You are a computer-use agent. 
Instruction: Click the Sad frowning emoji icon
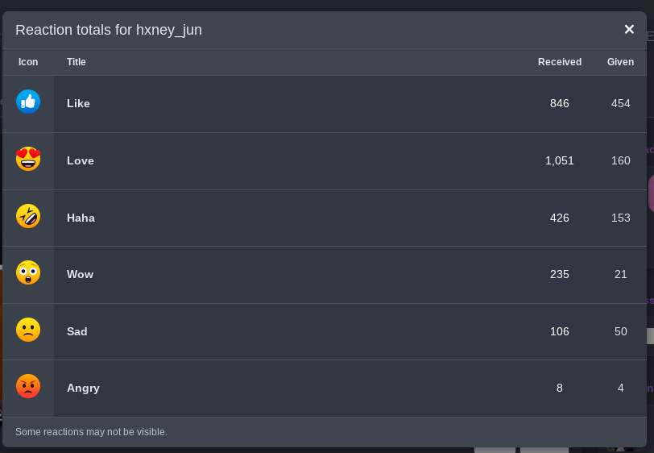(28, 330)
